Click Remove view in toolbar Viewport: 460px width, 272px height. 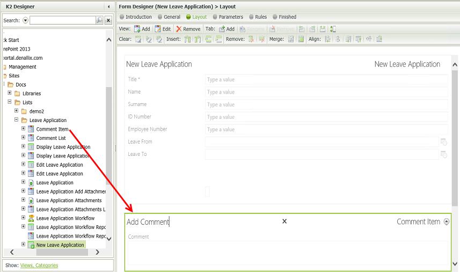(188, 29)
